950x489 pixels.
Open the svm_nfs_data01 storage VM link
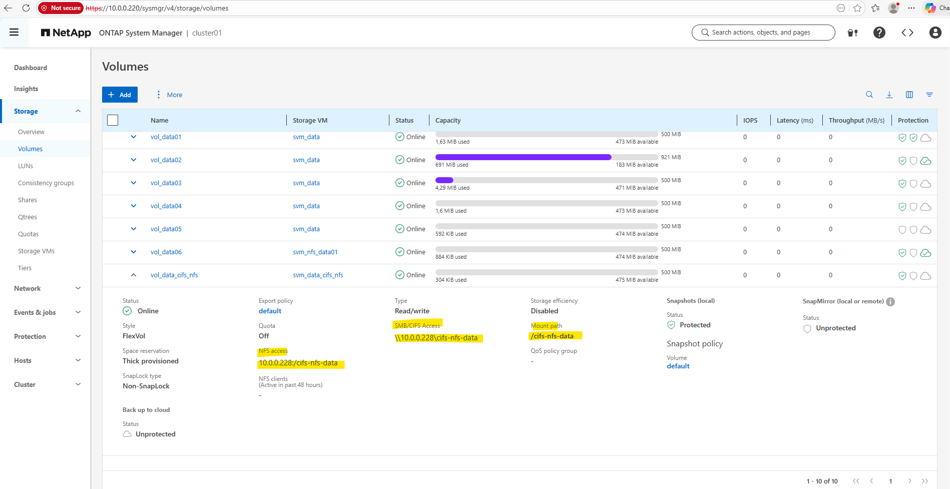click(x=315, y=252)
